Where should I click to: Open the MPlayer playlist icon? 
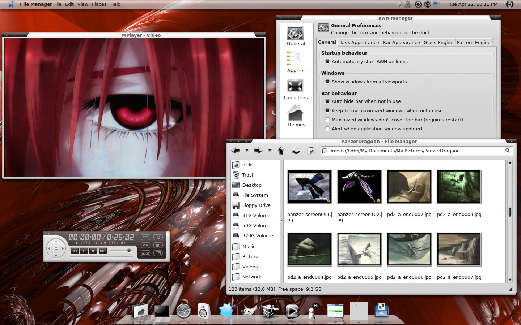[158, 253]
